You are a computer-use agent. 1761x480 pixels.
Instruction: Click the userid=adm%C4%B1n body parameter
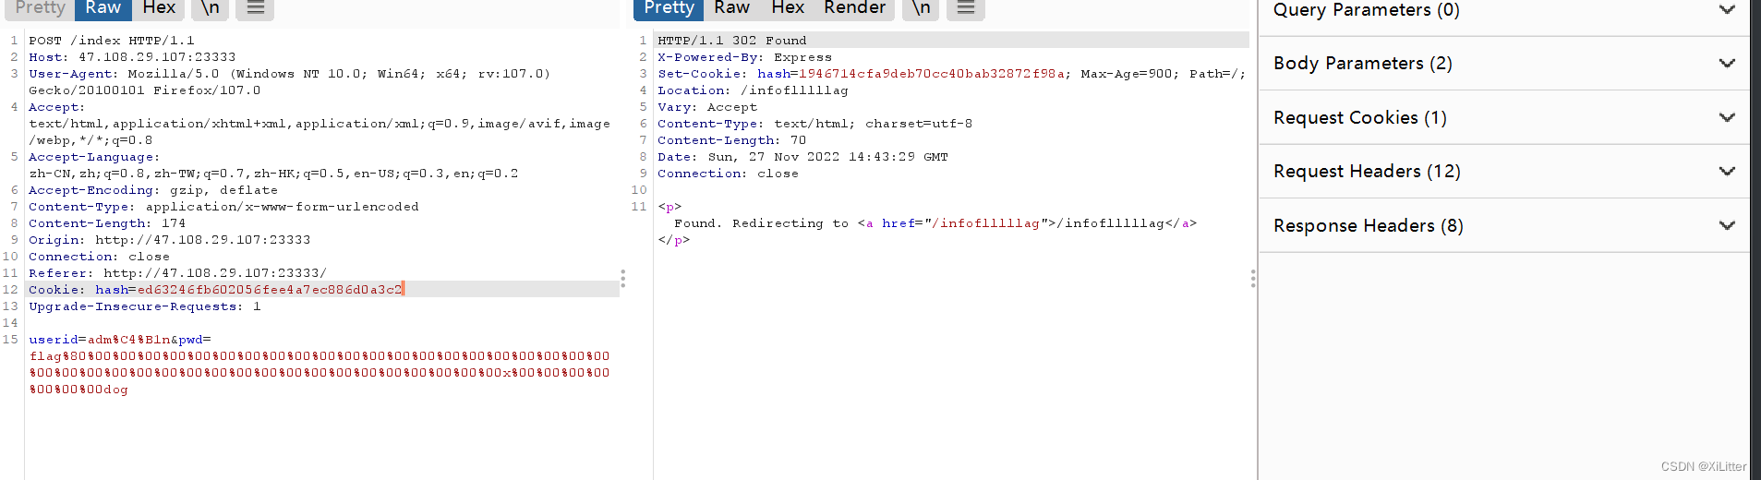100,340
